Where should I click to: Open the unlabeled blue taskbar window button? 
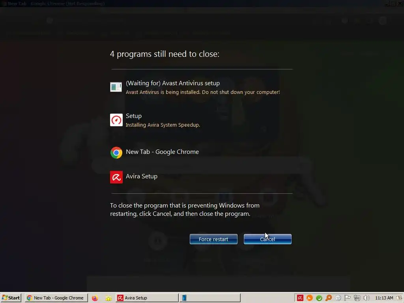point(210,298)
